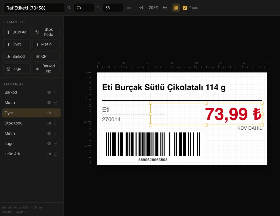The width and height of the screenshot is (280, 216).
Task: Select the Barkod layer
Action: click(31, 92)
